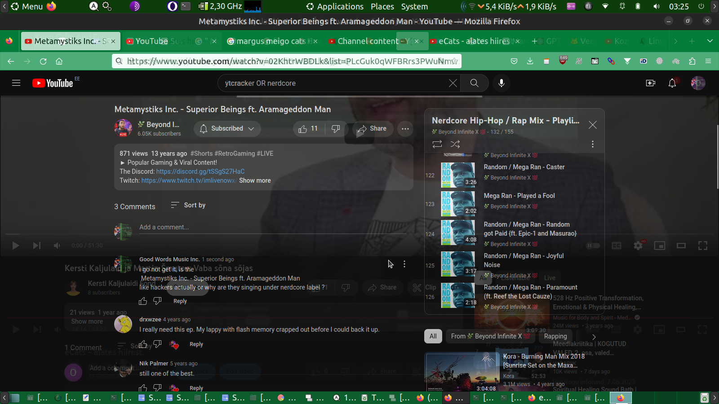Dislike the Good Words Music Inc. comment

point(157,301)
